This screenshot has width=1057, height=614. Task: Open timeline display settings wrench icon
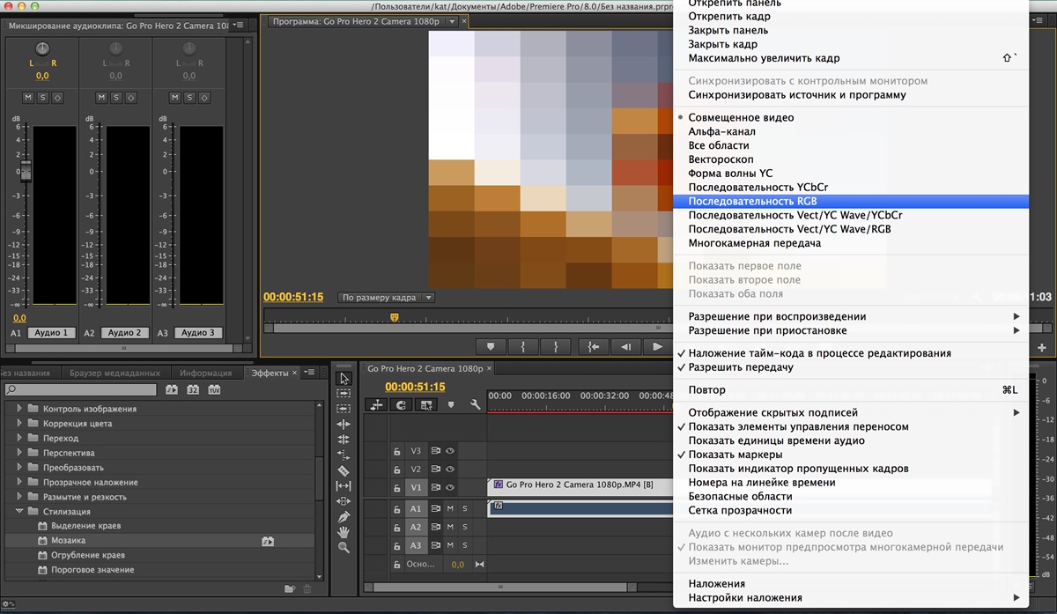click(x=476, y=404)
